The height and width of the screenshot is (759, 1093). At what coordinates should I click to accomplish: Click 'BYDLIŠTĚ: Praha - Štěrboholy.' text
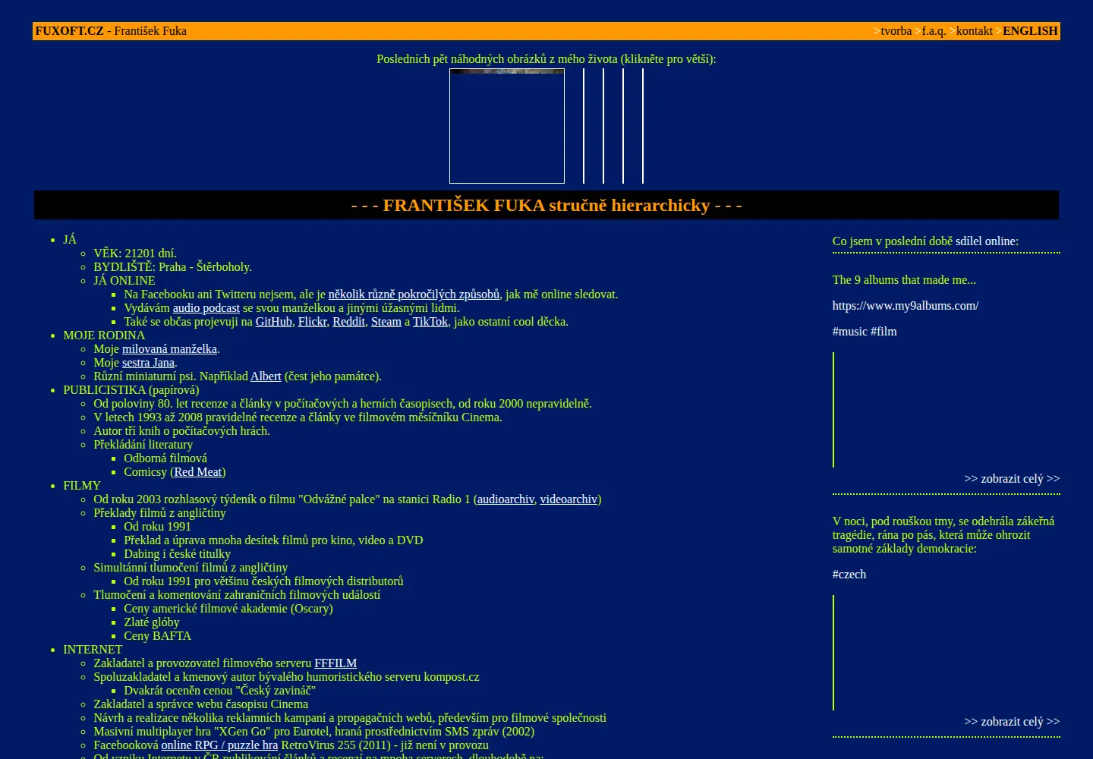[x=172, y=267]
